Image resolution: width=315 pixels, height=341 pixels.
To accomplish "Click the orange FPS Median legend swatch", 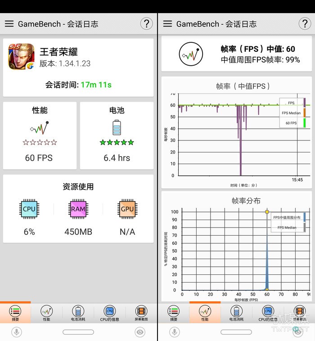I will [305, 113].
